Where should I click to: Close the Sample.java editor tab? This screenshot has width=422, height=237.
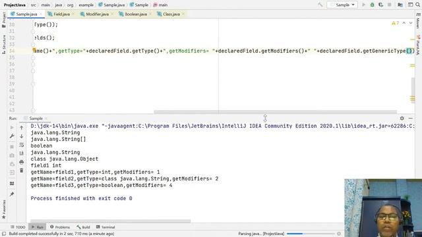pos(41,14)
